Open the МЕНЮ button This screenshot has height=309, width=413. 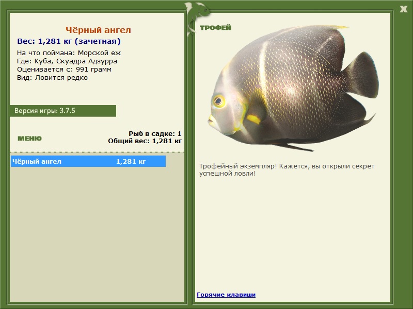pyautogui.click(x=29, y=139)
